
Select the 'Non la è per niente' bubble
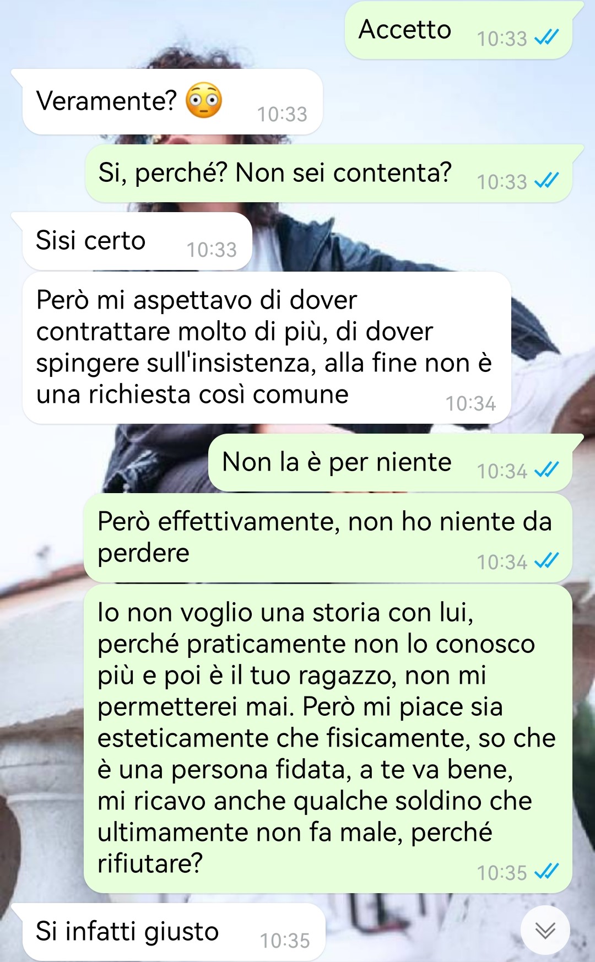[391, 463]
